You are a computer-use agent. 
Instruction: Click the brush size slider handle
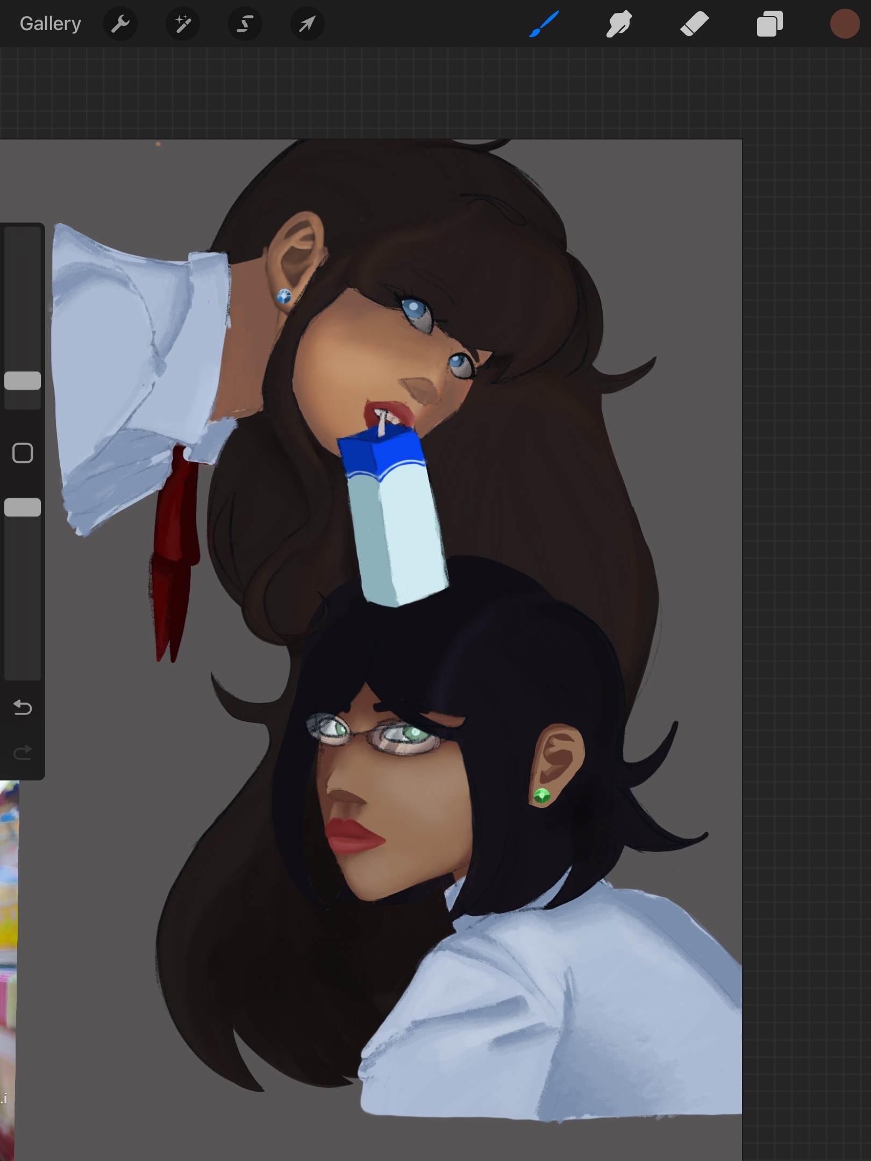click(x=23, y=381)
